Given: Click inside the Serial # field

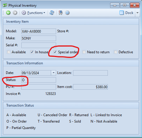Looking at the screenshot, I should point(39,45).
